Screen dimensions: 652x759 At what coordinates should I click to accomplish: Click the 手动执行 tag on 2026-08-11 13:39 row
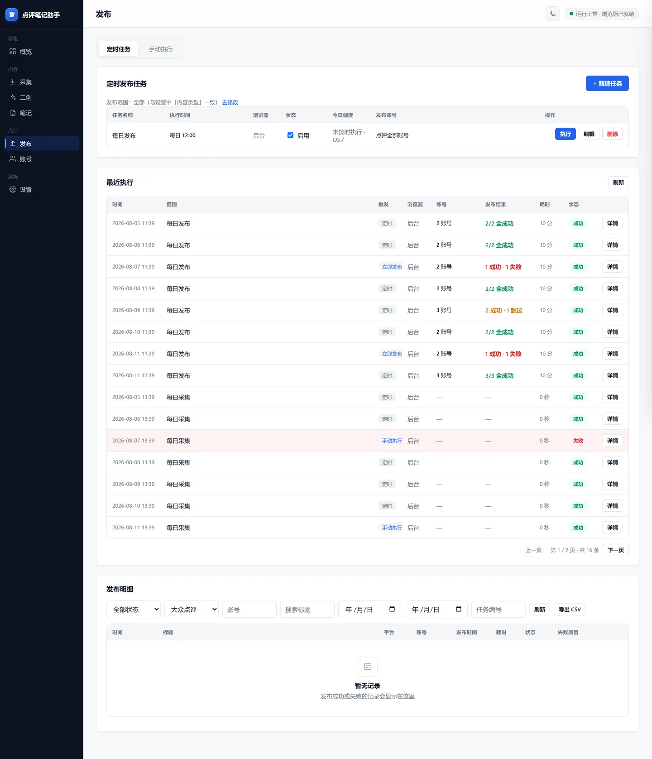[392, 528]
